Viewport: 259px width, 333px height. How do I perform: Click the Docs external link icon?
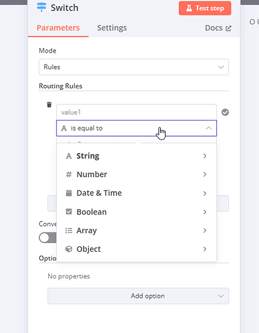click(x=228, y=29)
